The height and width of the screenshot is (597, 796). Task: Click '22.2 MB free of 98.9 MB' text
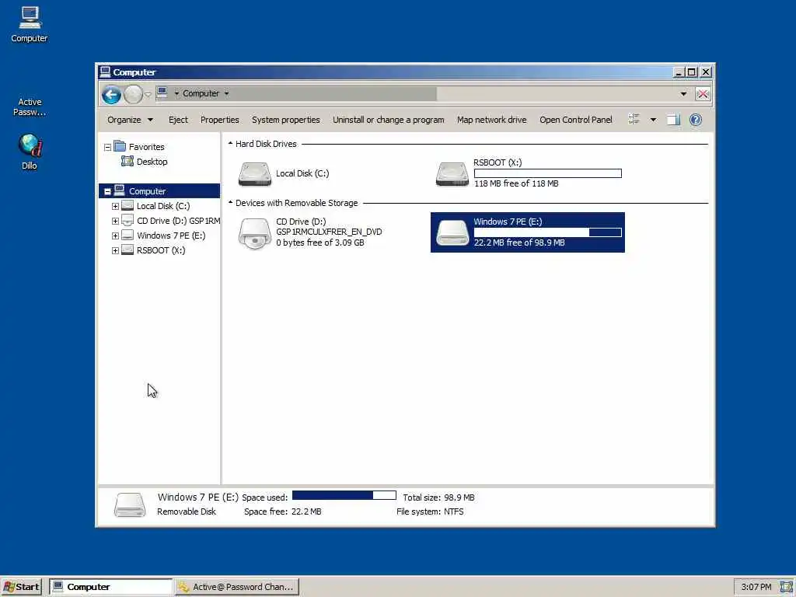tap(519, 243)
